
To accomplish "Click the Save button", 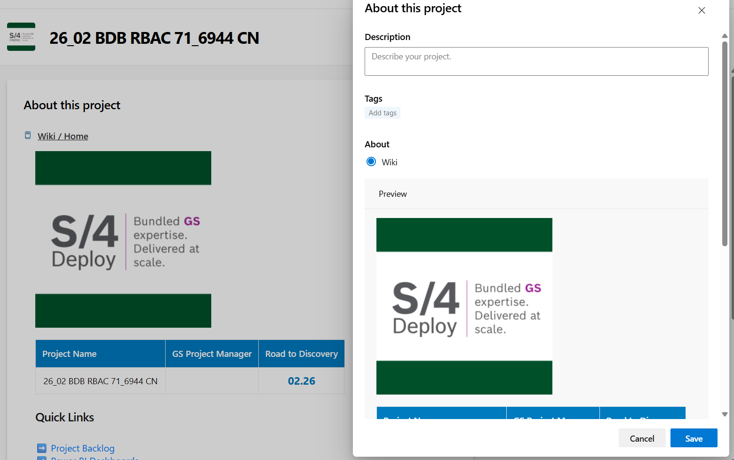I will [694, 438].
